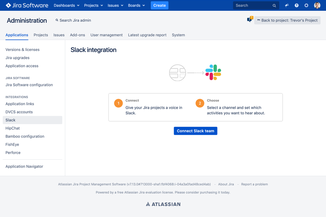This screenshot has height=217, width=326.
Task: Open the help question mark icon
Action: pyautogui.click(x=297, y=6)
